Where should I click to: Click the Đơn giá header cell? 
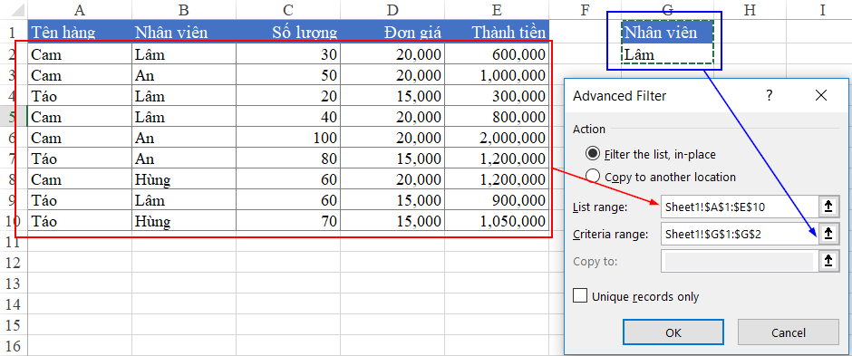point(392,32)
